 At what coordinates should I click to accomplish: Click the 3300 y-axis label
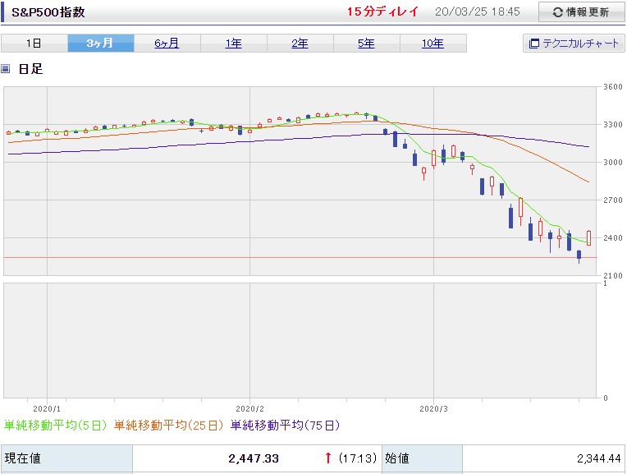(613, 125)
